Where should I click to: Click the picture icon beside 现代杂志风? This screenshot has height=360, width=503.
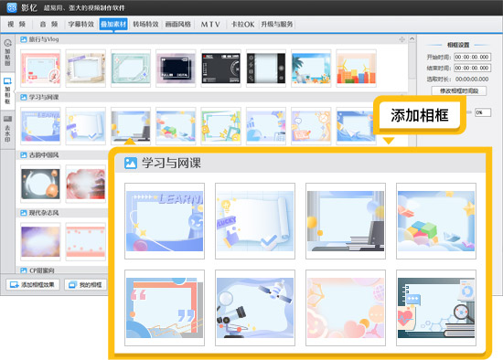[x=24, y=213]
